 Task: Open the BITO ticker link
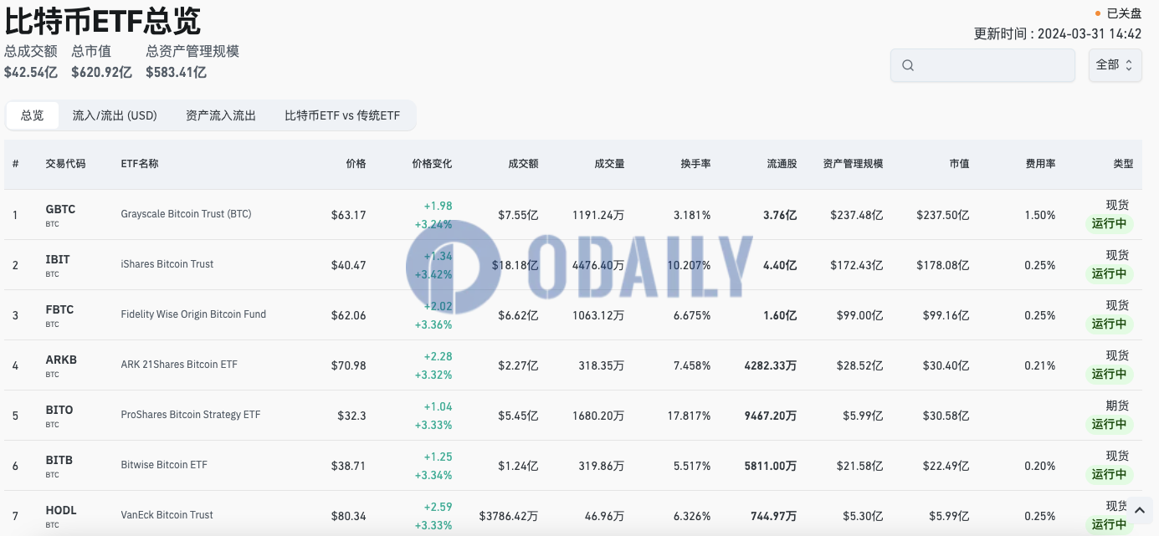pos(59,410)
